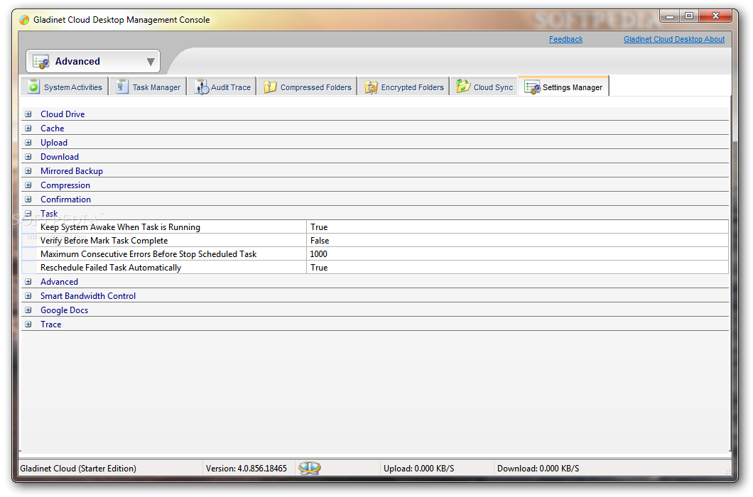Close the Management Console window
This screenshot has width=753, height=497.
tap(715, 16)
